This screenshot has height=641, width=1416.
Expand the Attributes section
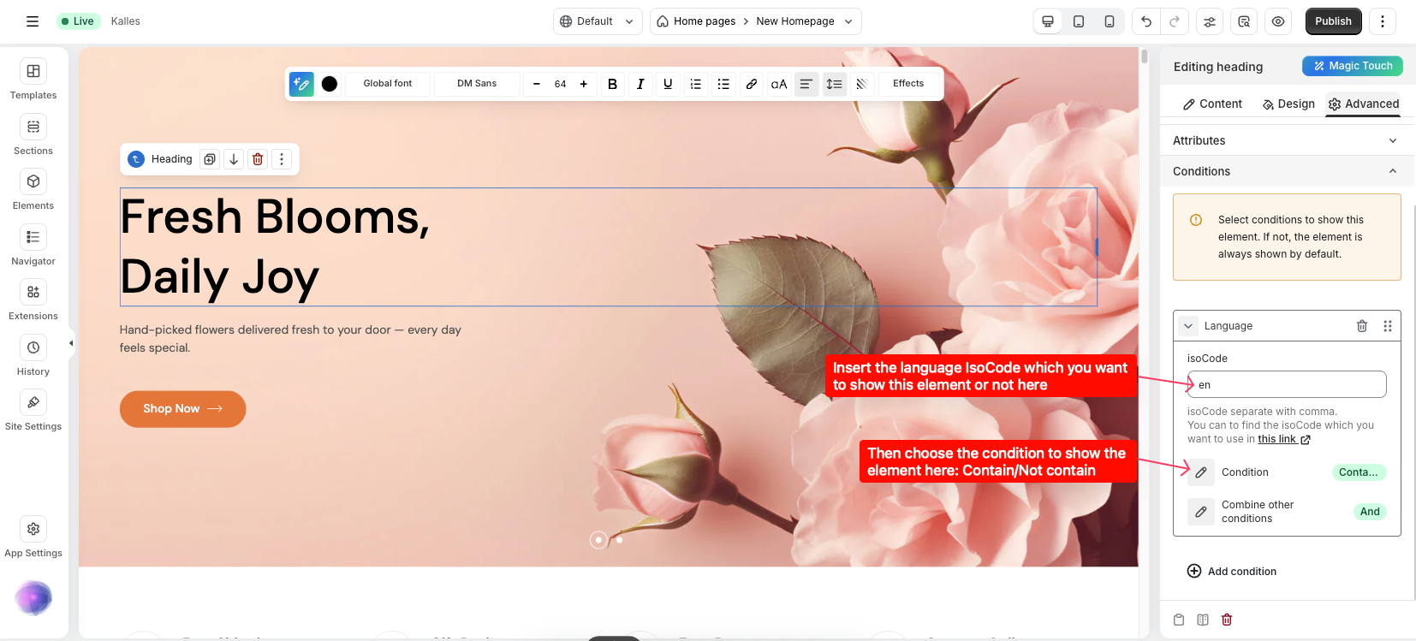click(x=1286, y=140)
